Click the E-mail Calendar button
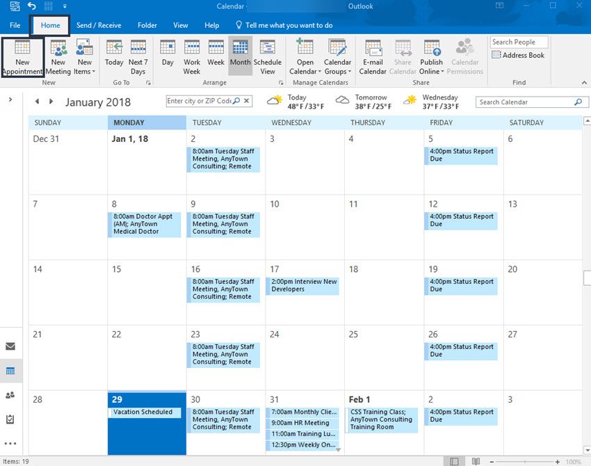591x466 pixels. point(373,57)
